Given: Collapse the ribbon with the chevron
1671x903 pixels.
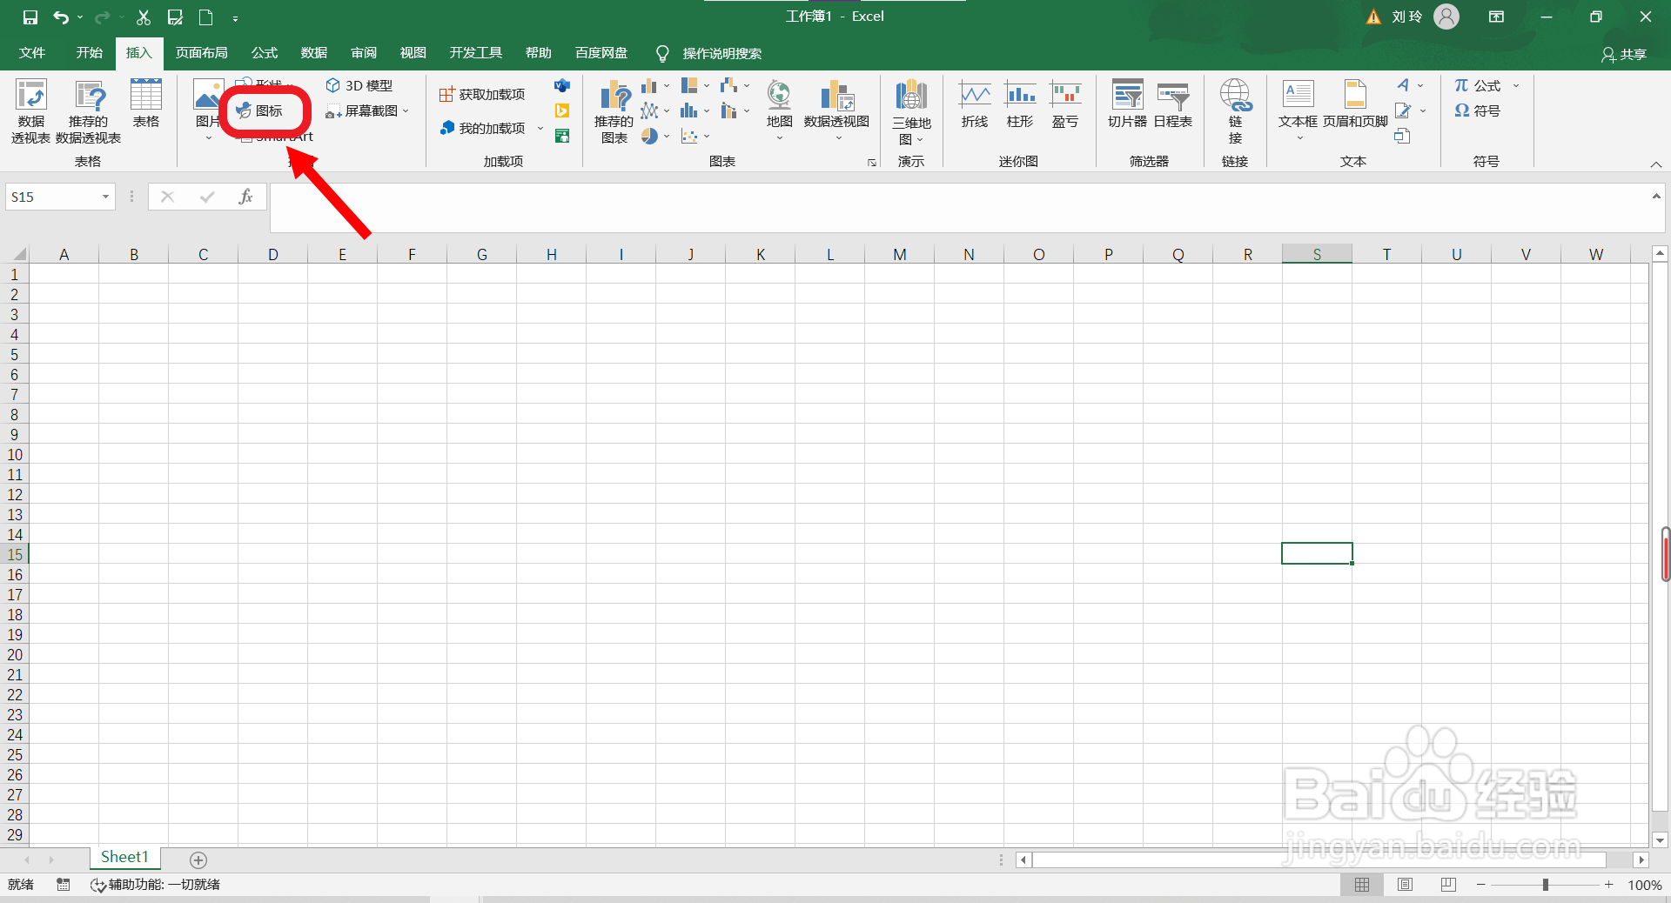Looking at the screenshot, I should tap(1656, 164).
